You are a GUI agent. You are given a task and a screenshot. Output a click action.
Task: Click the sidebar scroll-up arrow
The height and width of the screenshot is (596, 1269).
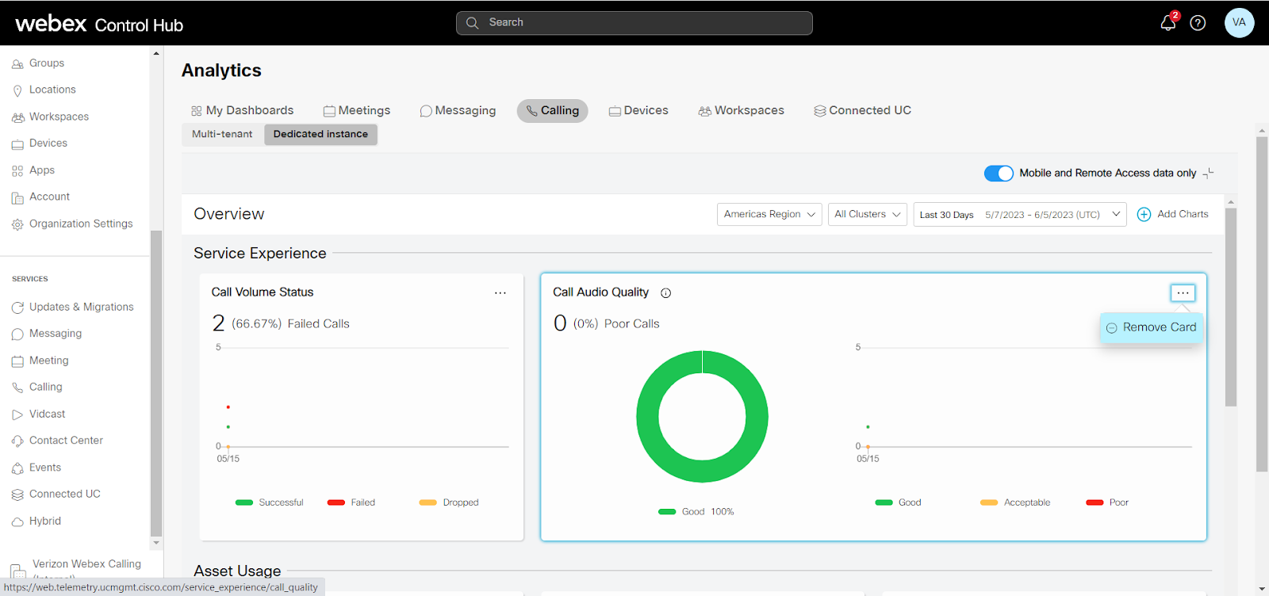pyautogui.click(x=156, y=54)
